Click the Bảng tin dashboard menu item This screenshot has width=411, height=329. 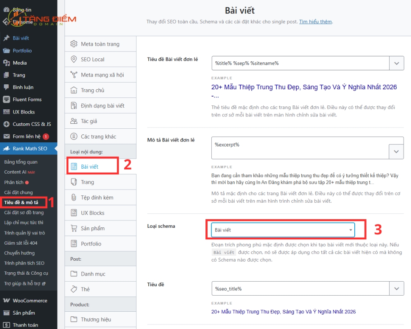[x=22, y=10]
